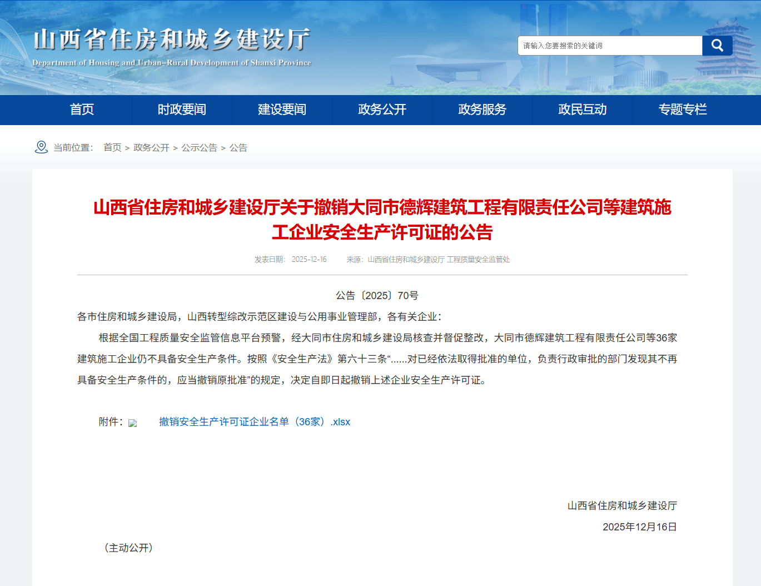The height and width of the screenshot is (586, 761).
Task: Click the red announcement headline
Action: click(x=382, y=219)
